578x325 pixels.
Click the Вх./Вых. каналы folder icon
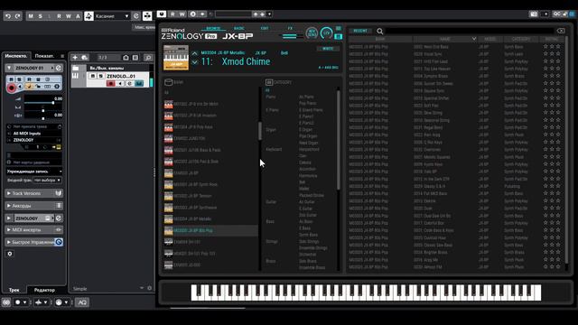point(76,69)
